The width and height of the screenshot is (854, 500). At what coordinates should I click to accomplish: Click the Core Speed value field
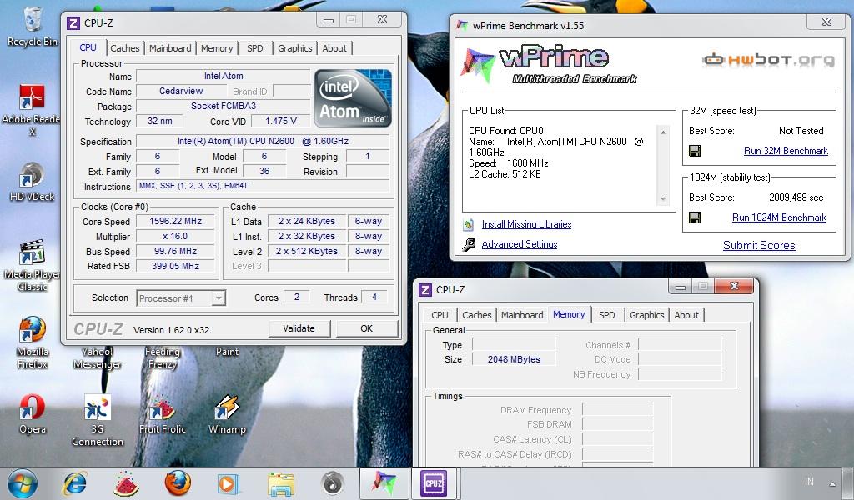click(175, 222)
